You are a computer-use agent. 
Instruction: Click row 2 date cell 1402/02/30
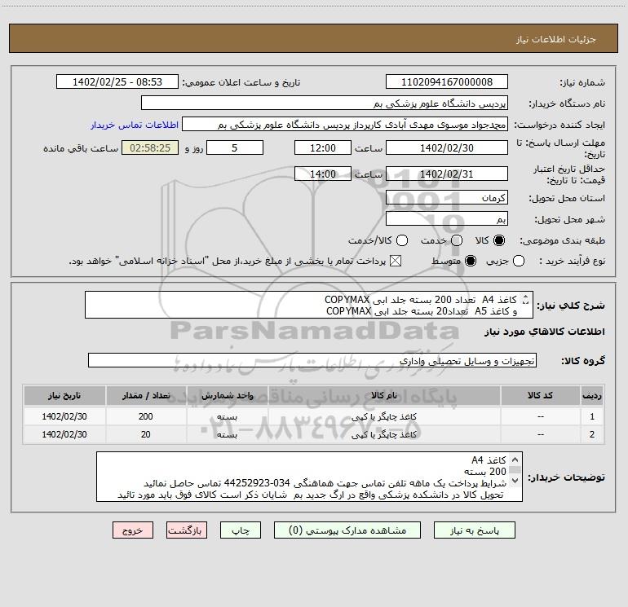point(64,434)
